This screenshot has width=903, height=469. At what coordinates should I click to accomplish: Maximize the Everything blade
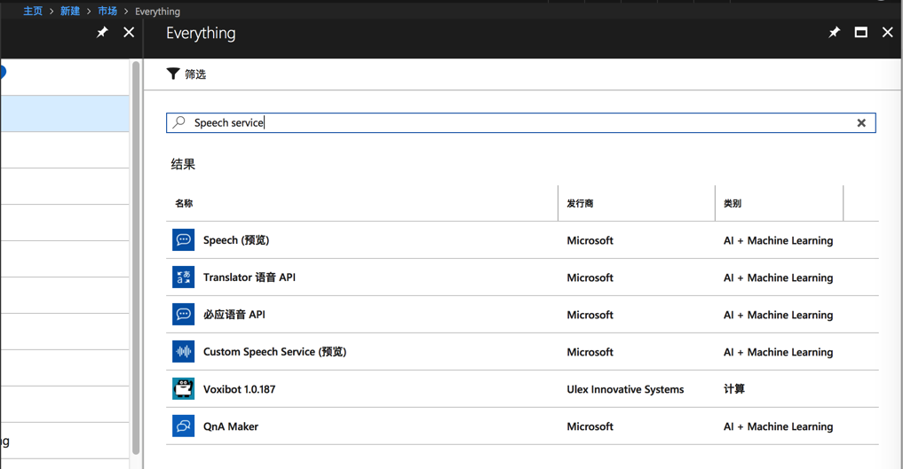[x=861, y=33]
